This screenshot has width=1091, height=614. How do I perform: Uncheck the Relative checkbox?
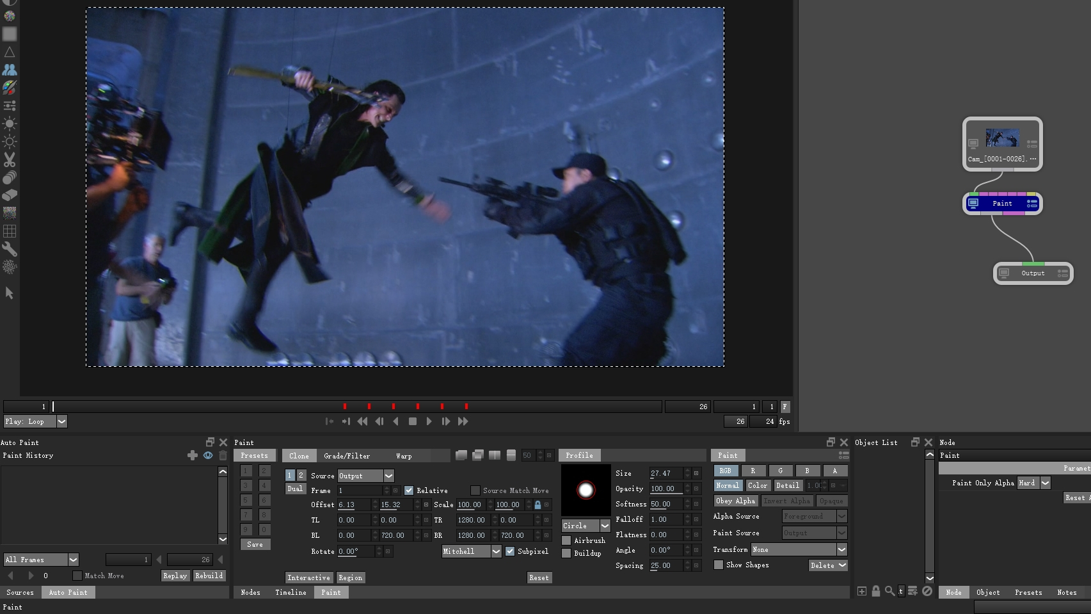(x=409, y=490)
